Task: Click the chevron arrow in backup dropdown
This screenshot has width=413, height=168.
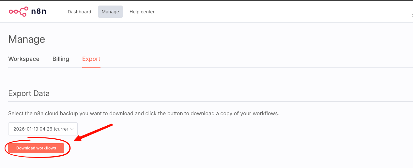Action: (x=72, y=129)
